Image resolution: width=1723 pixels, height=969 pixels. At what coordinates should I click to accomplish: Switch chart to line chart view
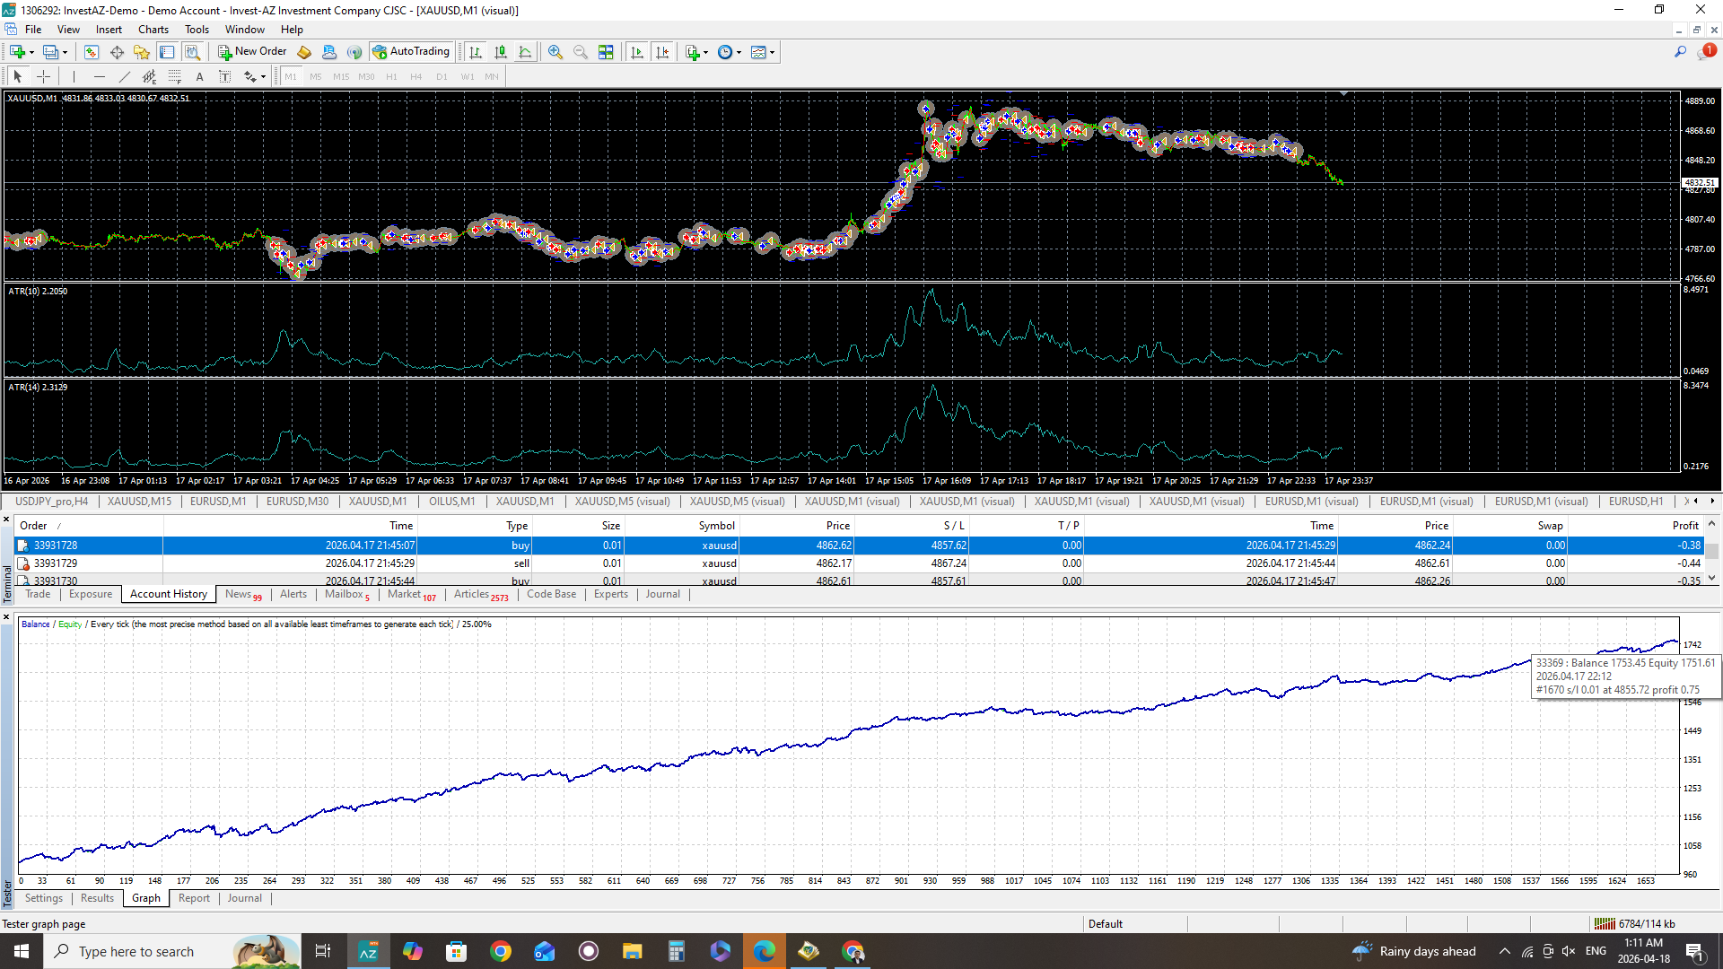tap(526, 52)
